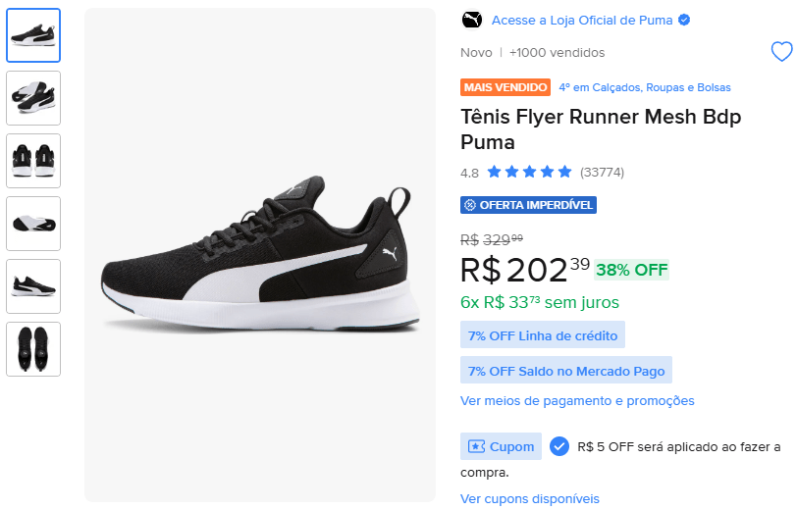The image size is (797, 511).
Task: Click the verified badge next to Puma store
Action: tap(684, 20)
